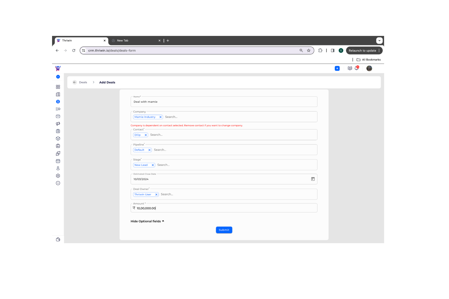The height and width of the screenshot is (299, 449).
Task: Click the zoom magnifier icon in address bar
Action: [301, 50]
